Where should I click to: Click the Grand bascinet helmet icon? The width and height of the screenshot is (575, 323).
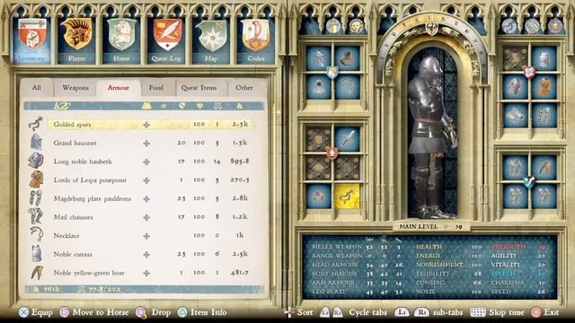(36, 142)
